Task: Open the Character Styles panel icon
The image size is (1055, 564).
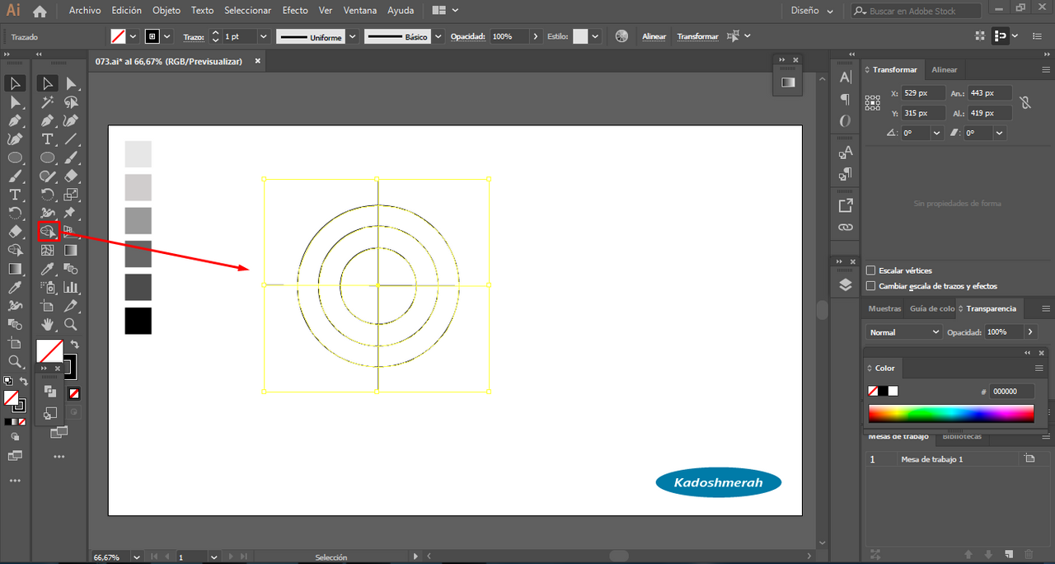Action: point(845,153)
